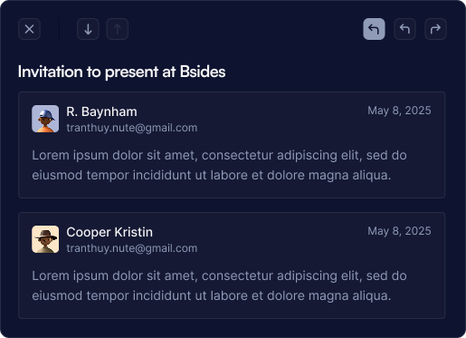Click the date on R. Baynham's message

(399, 111)
